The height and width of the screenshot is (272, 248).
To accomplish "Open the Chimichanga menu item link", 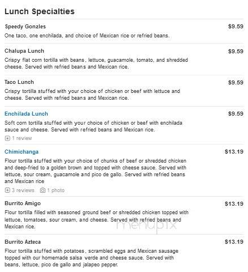I will tap(22, 152).
